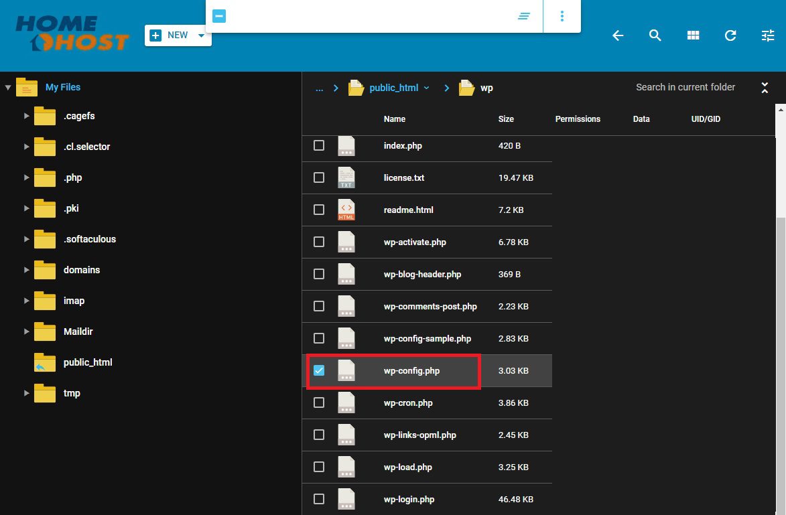Click the wp-links-opml.php file name
The image size is (786, 515).
[x=419, y=435]
